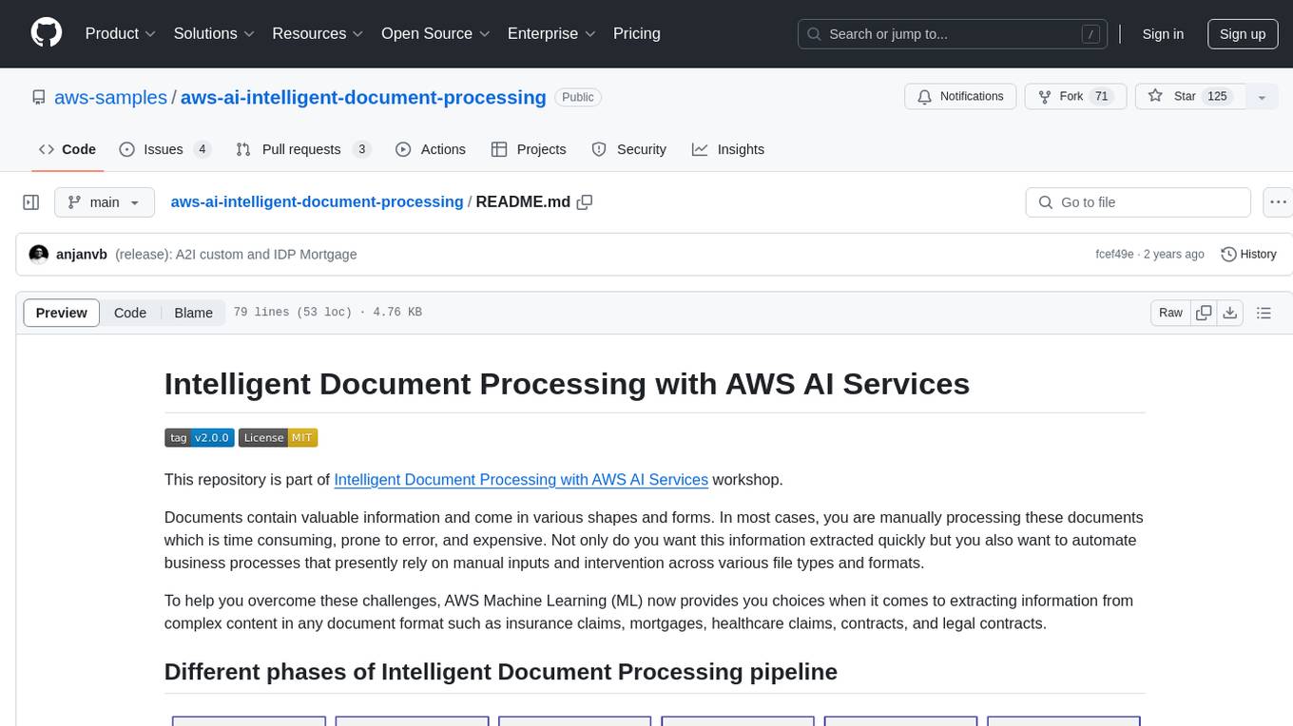Click the License MIT badge
The height and width of the screenshot is (726, 1293).
pos(278,437)
